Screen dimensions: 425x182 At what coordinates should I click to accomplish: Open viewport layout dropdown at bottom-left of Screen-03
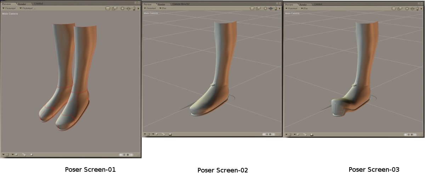point(288,135)
